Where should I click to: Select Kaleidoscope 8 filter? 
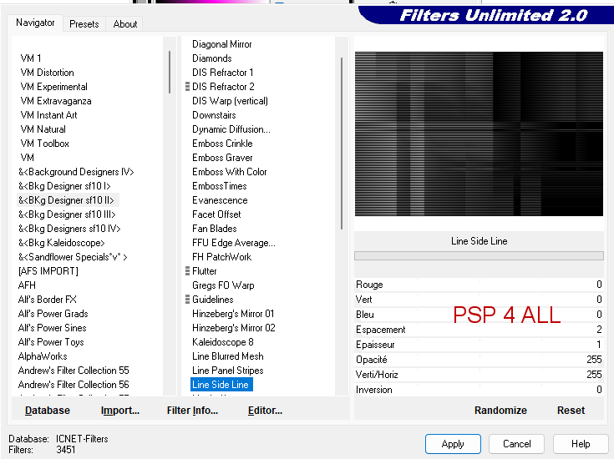pos(222,342)
